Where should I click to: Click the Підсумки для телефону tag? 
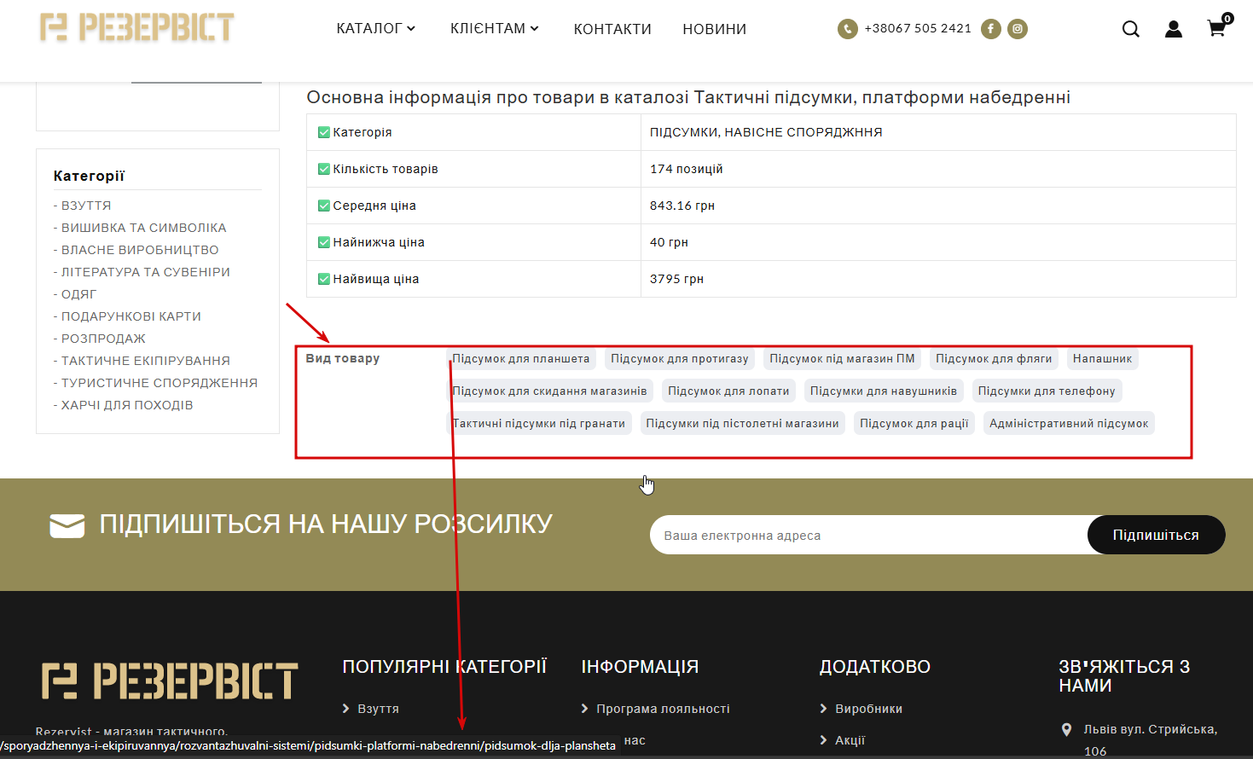[x=1047, y=391]
